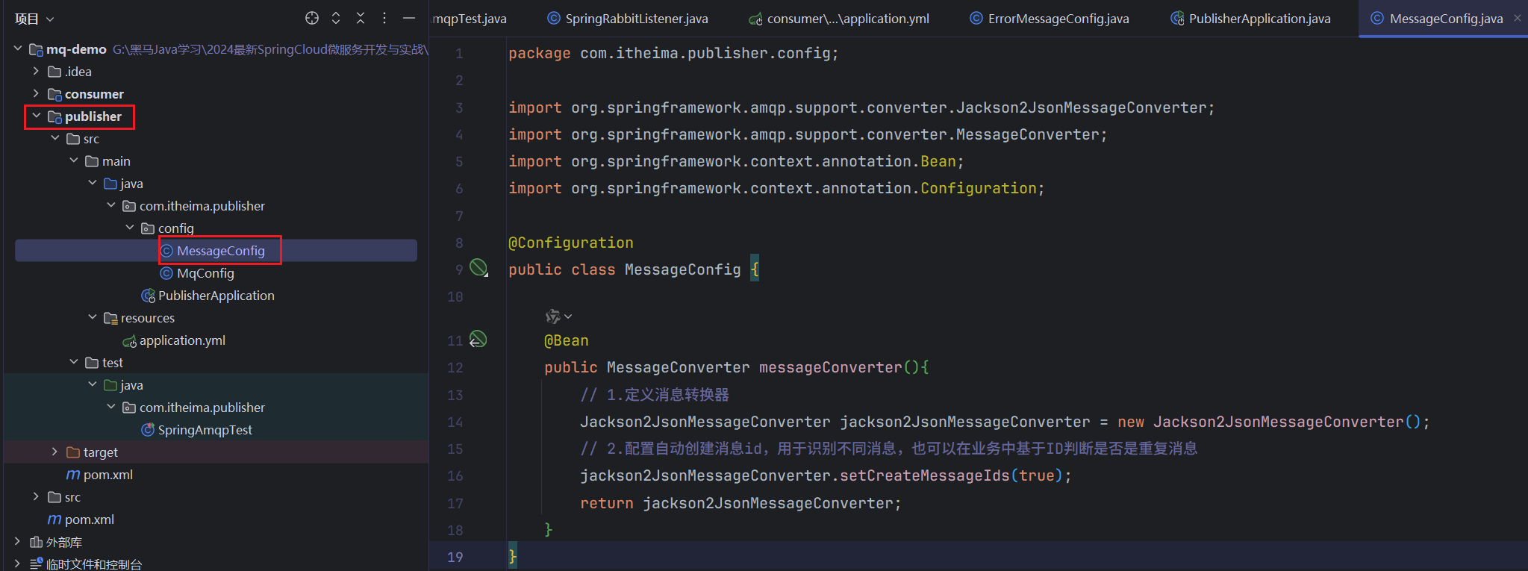Open application.yml under resources

[182, 340]
